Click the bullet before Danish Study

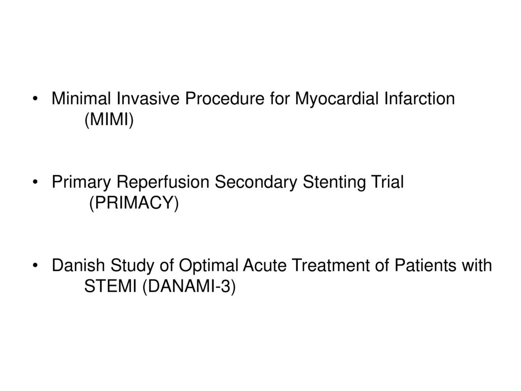click(36, 266)
